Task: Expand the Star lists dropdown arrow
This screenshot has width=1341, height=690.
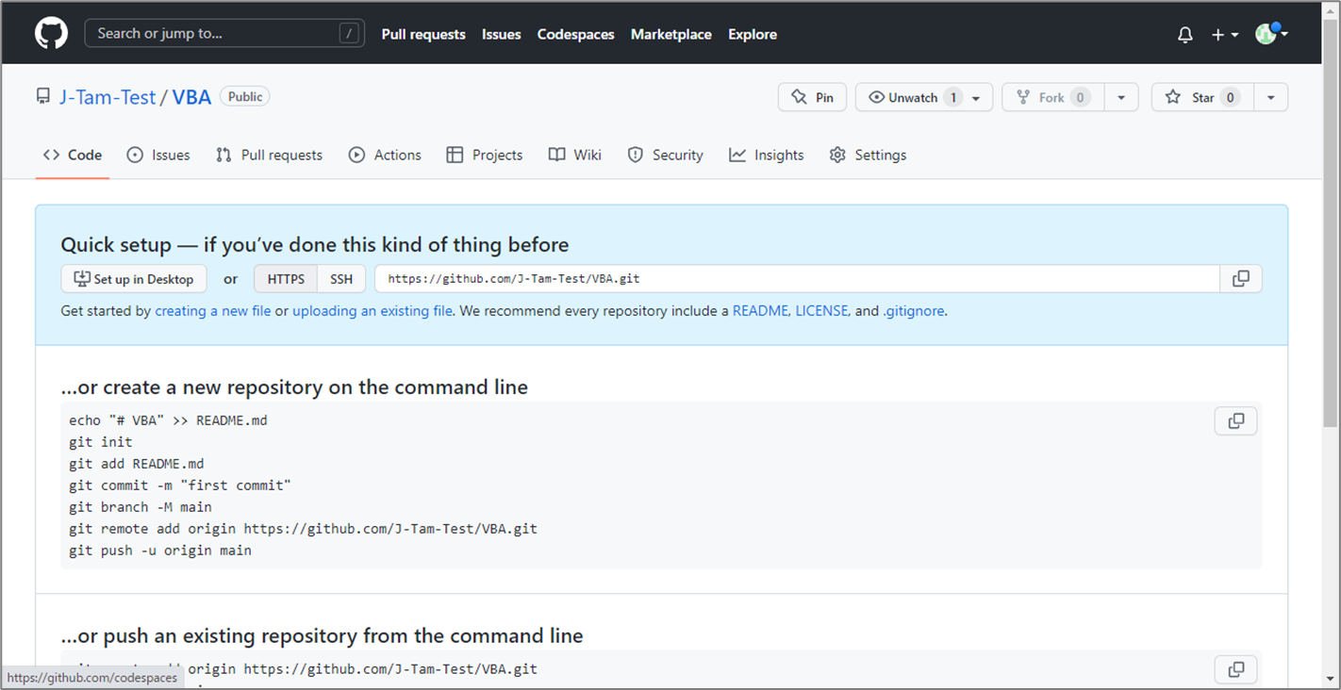Action: 1271,97
